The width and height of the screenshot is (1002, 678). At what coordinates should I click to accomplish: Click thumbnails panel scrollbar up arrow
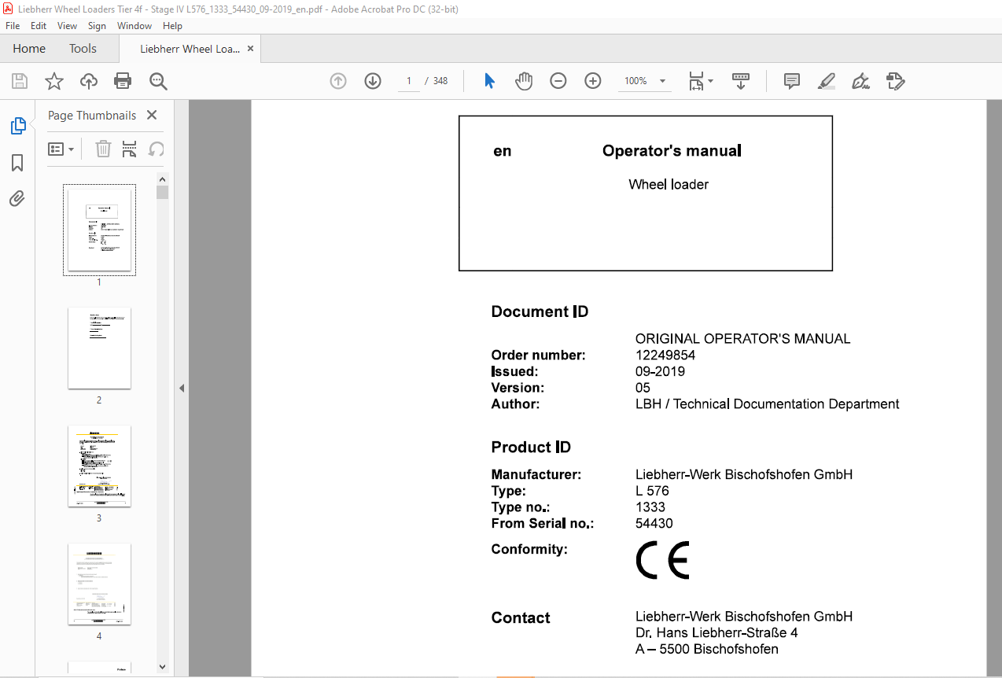162,179
